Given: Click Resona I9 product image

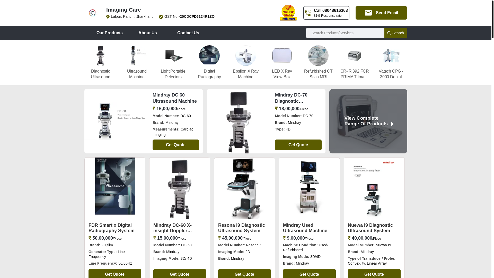Looking at the screenshot, I should (x=244, y=188).
